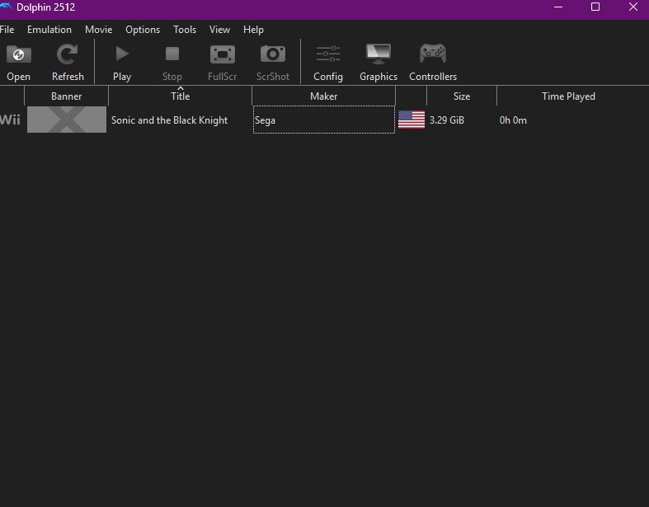Open the Config settings icon
649x507 pixels.
pos(328,55)
